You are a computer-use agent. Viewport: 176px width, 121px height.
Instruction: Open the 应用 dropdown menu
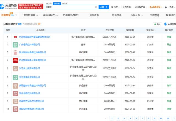pyautogui.click(x=116, y=7)
